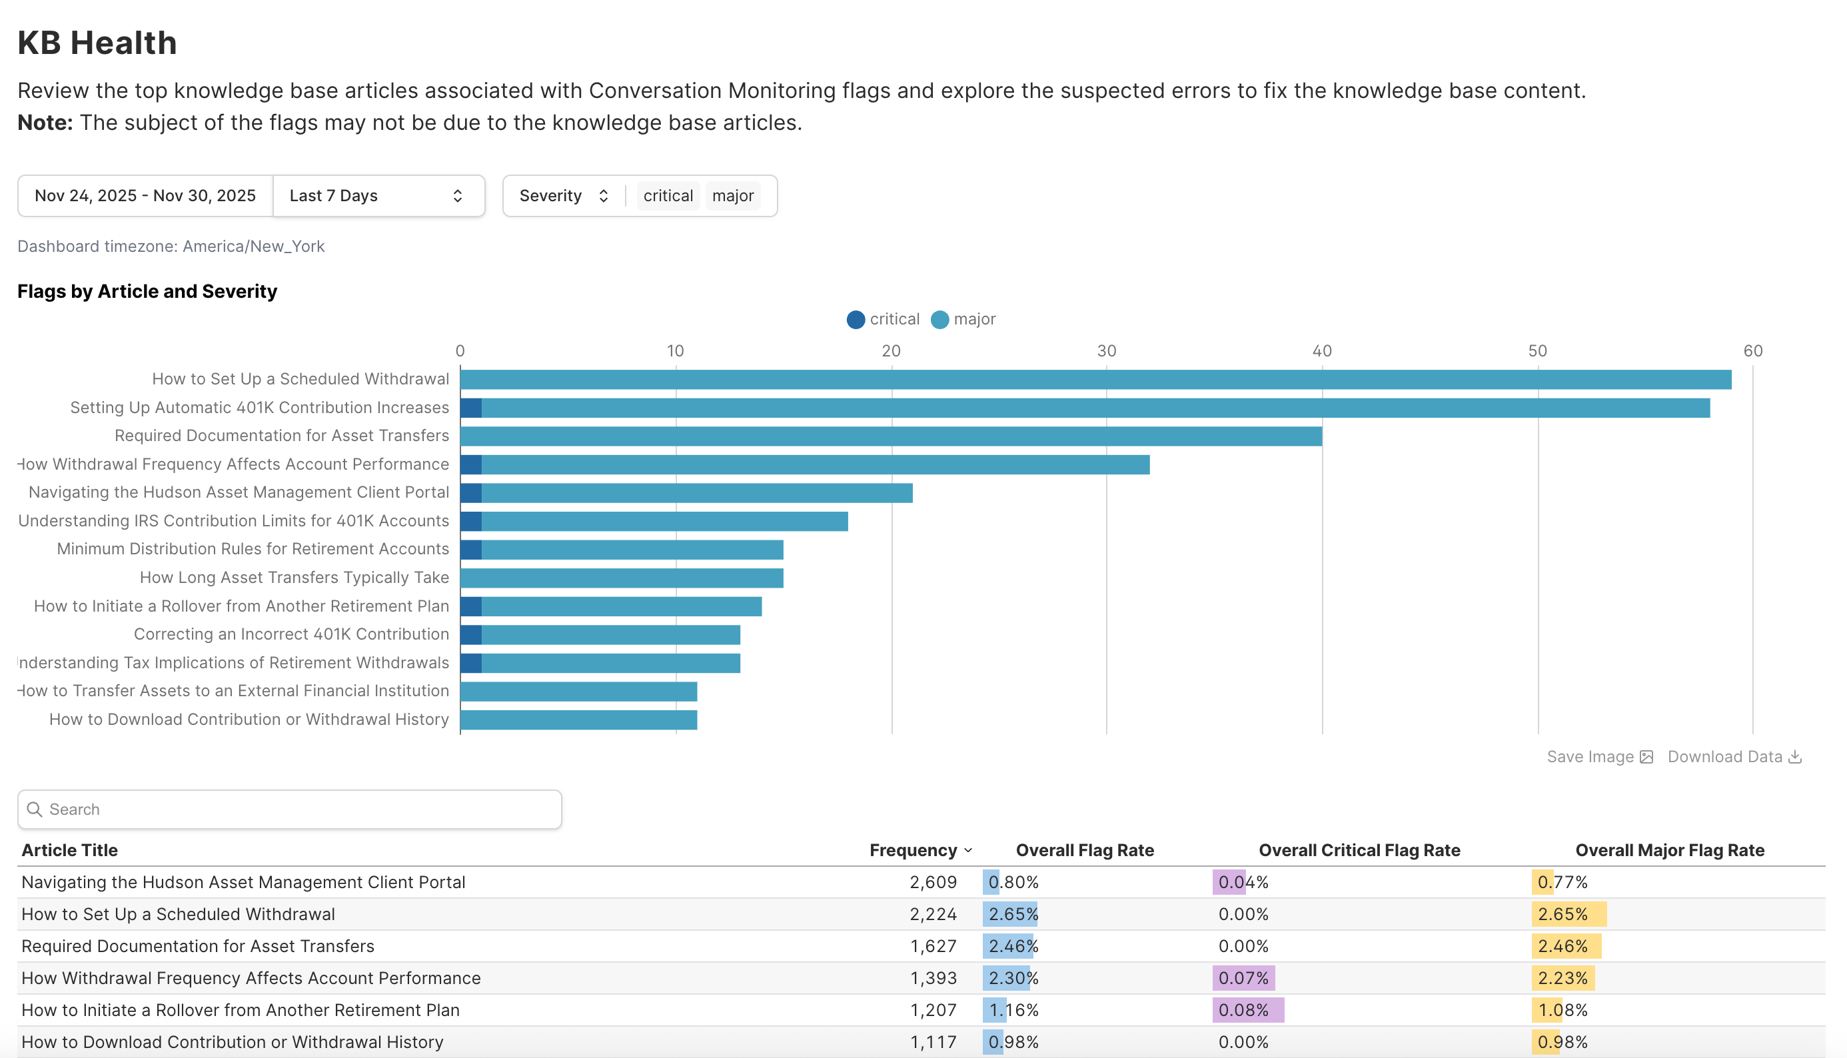Click the frequency value 2,609
This screenshot has height=1058, width=1847.
tap(933, 882)
